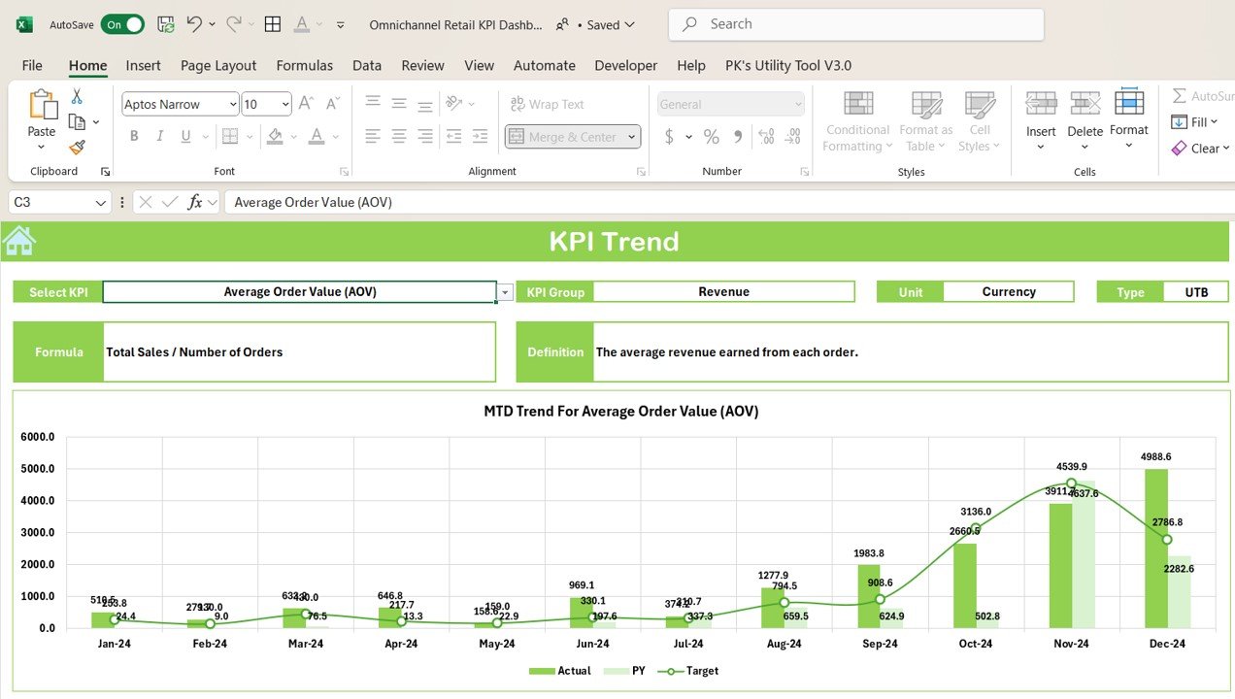This screenshot has width=1235, height=699.
Task: Click the Copy icon
Action: (77, 121)
